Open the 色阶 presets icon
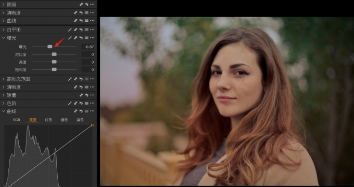This screenshot has width=354, height=187. [86, 103]
